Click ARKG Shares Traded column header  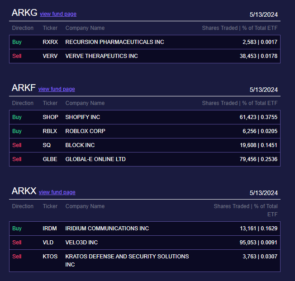240,28
